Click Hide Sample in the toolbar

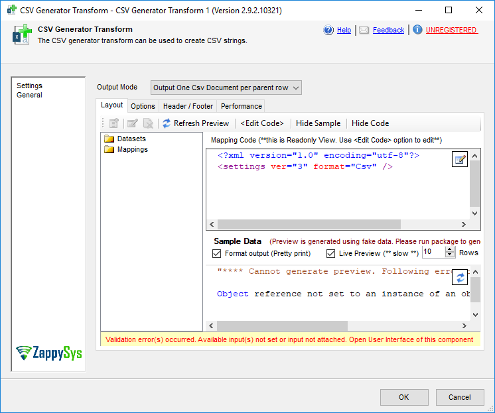click(x=318, y=123)
